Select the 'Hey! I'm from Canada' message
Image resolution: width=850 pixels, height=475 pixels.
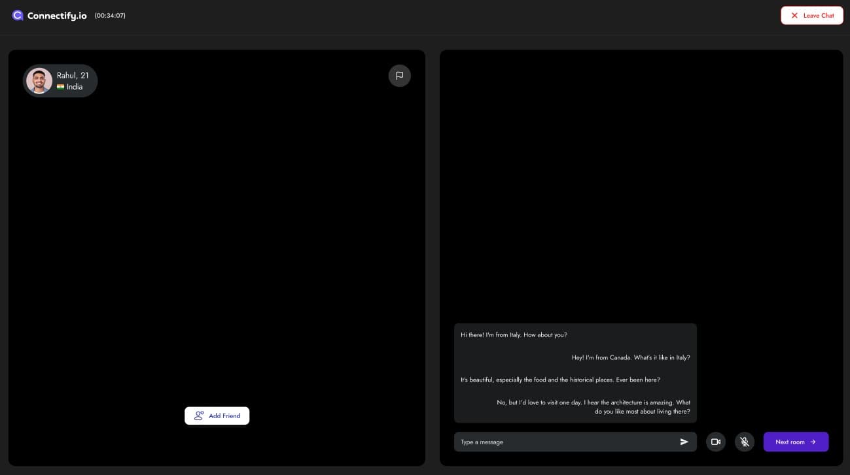(x=630, y=357)
